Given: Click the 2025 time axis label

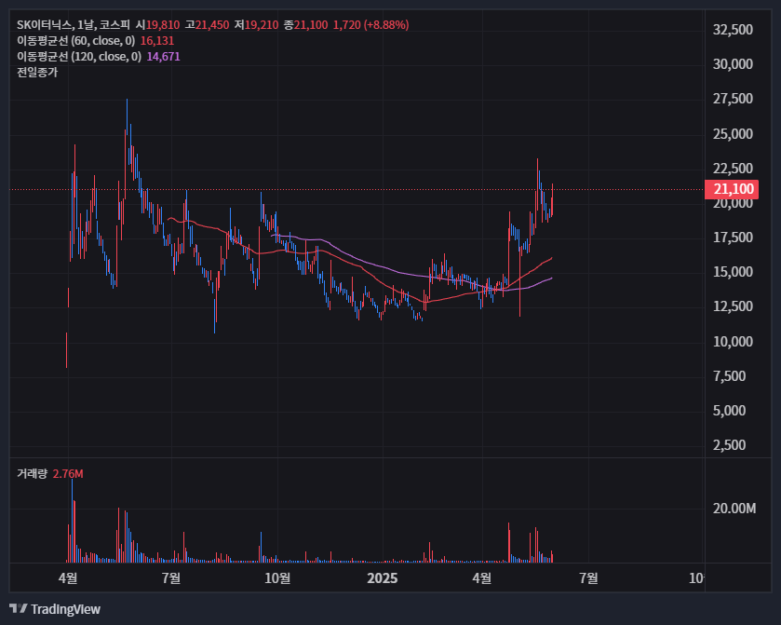Looking at the screenshot, I should 382,578.
